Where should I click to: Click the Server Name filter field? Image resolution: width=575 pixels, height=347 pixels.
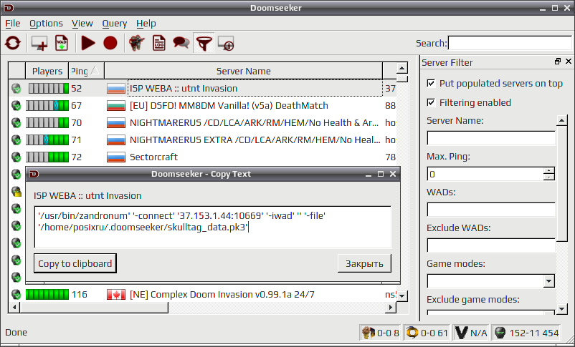[491, 138]
